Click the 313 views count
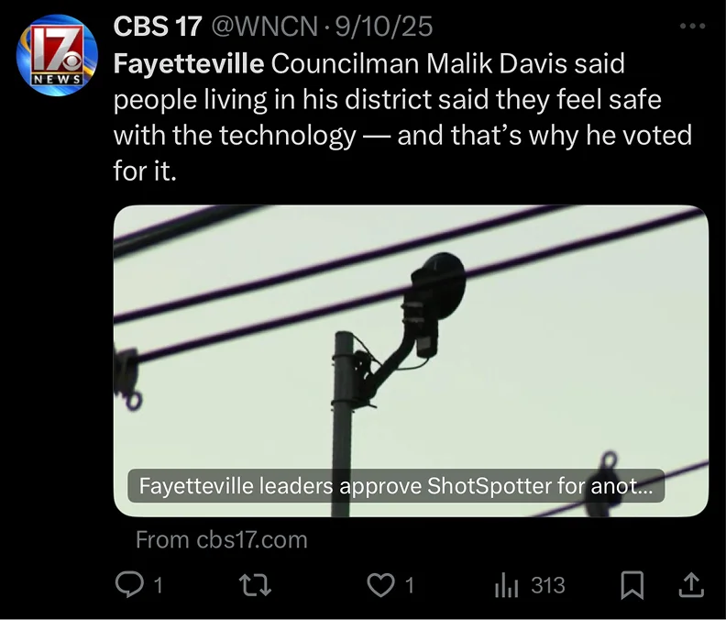726x620 pixels. pos(548,585)
